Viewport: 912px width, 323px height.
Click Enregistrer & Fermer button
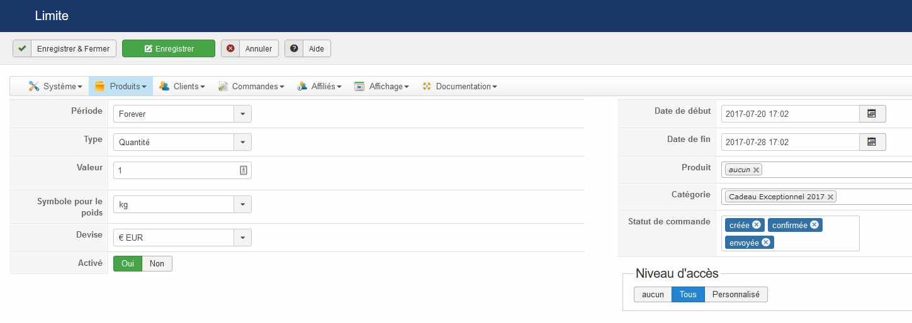pos(64,48)
